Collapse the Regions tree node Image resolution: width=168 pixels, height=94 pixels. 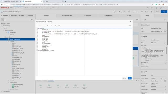(2, 28)
